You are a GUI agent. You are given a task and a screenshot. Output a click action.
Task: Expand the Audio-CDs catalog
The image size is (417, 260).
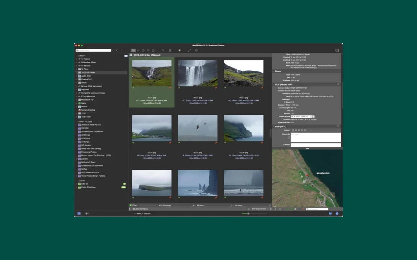[x=77, y=76]
